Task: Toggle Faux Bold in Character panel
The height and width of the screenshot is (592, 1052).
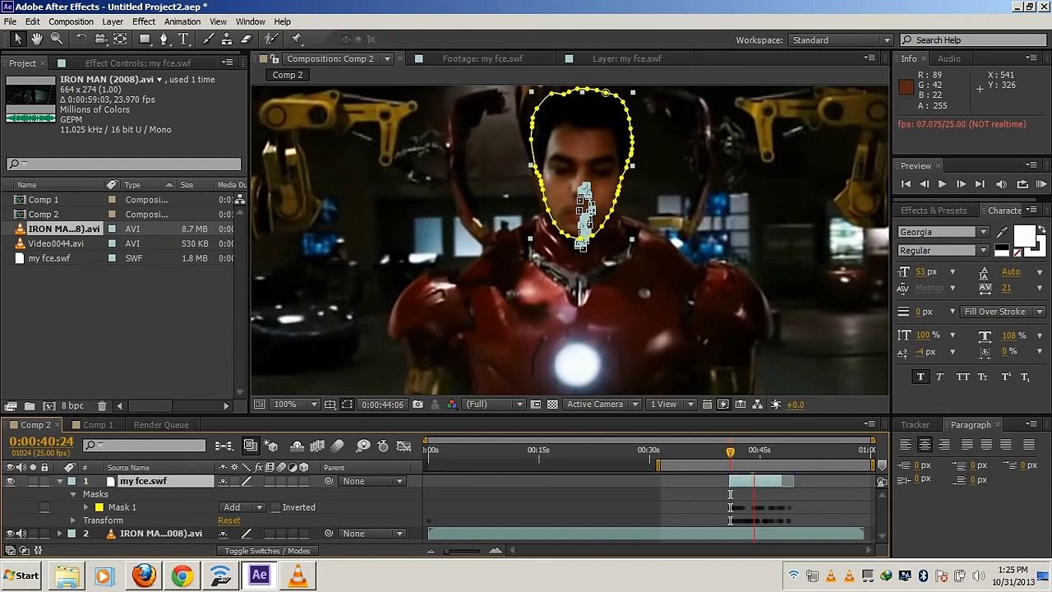Action: click(920, 377)
